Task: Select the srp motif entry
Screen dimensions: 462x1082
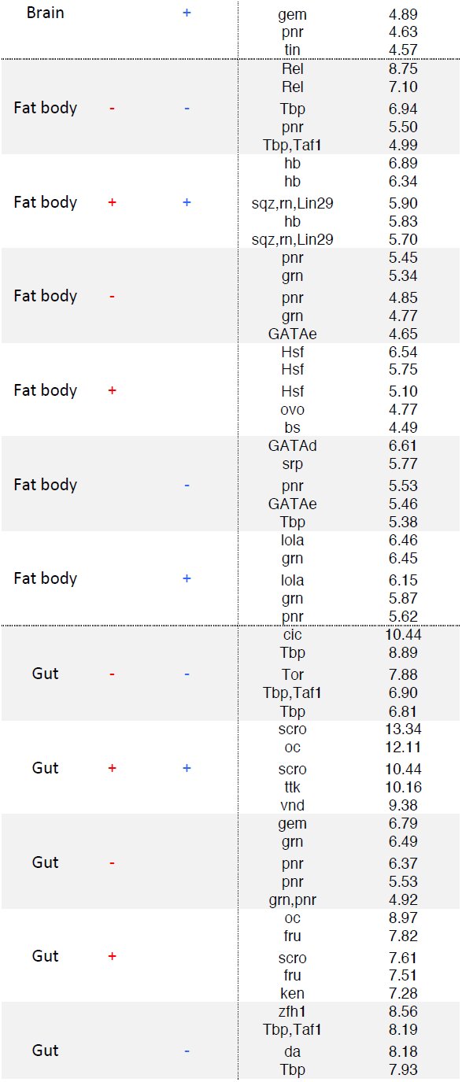Action: (293, 464)
